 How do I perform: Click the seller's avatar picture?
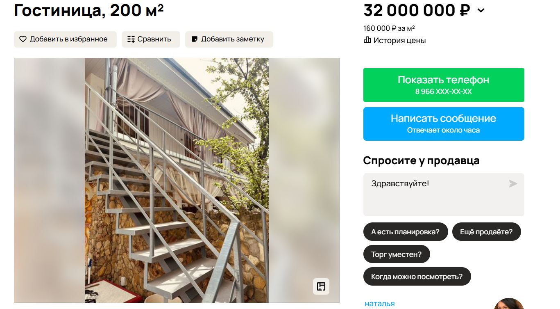coord(509,304)
